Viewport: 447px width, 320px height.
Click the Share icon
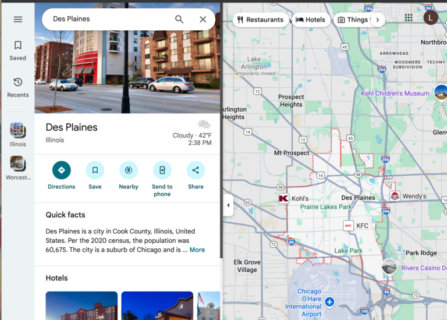coord(196,170)
